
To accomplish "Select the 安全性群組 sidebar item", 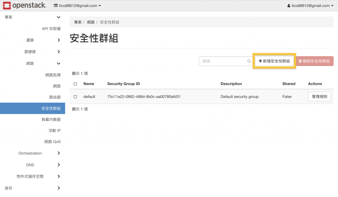I will pos(33,109).
